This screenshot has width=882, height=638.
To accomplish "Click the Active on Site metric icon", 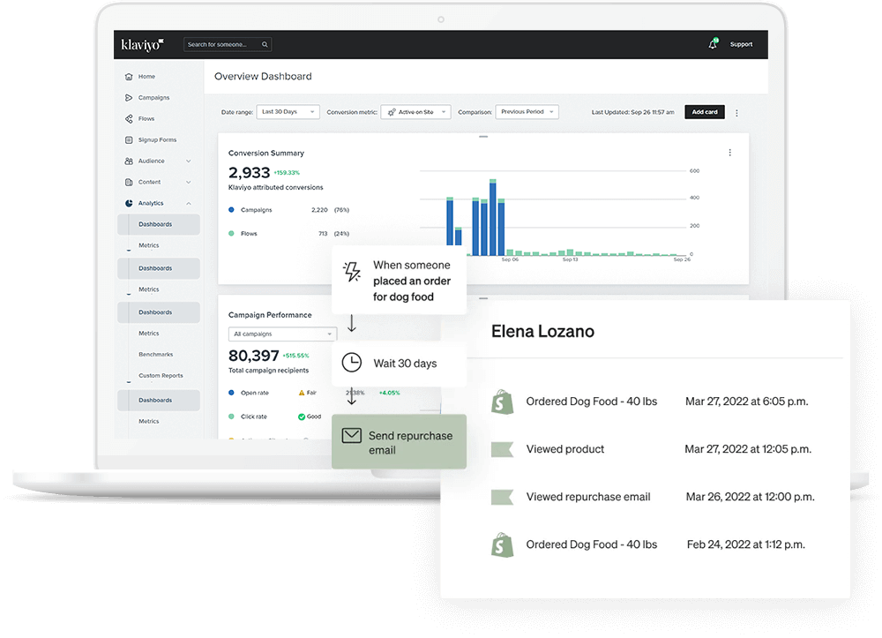I will (392, 113).
